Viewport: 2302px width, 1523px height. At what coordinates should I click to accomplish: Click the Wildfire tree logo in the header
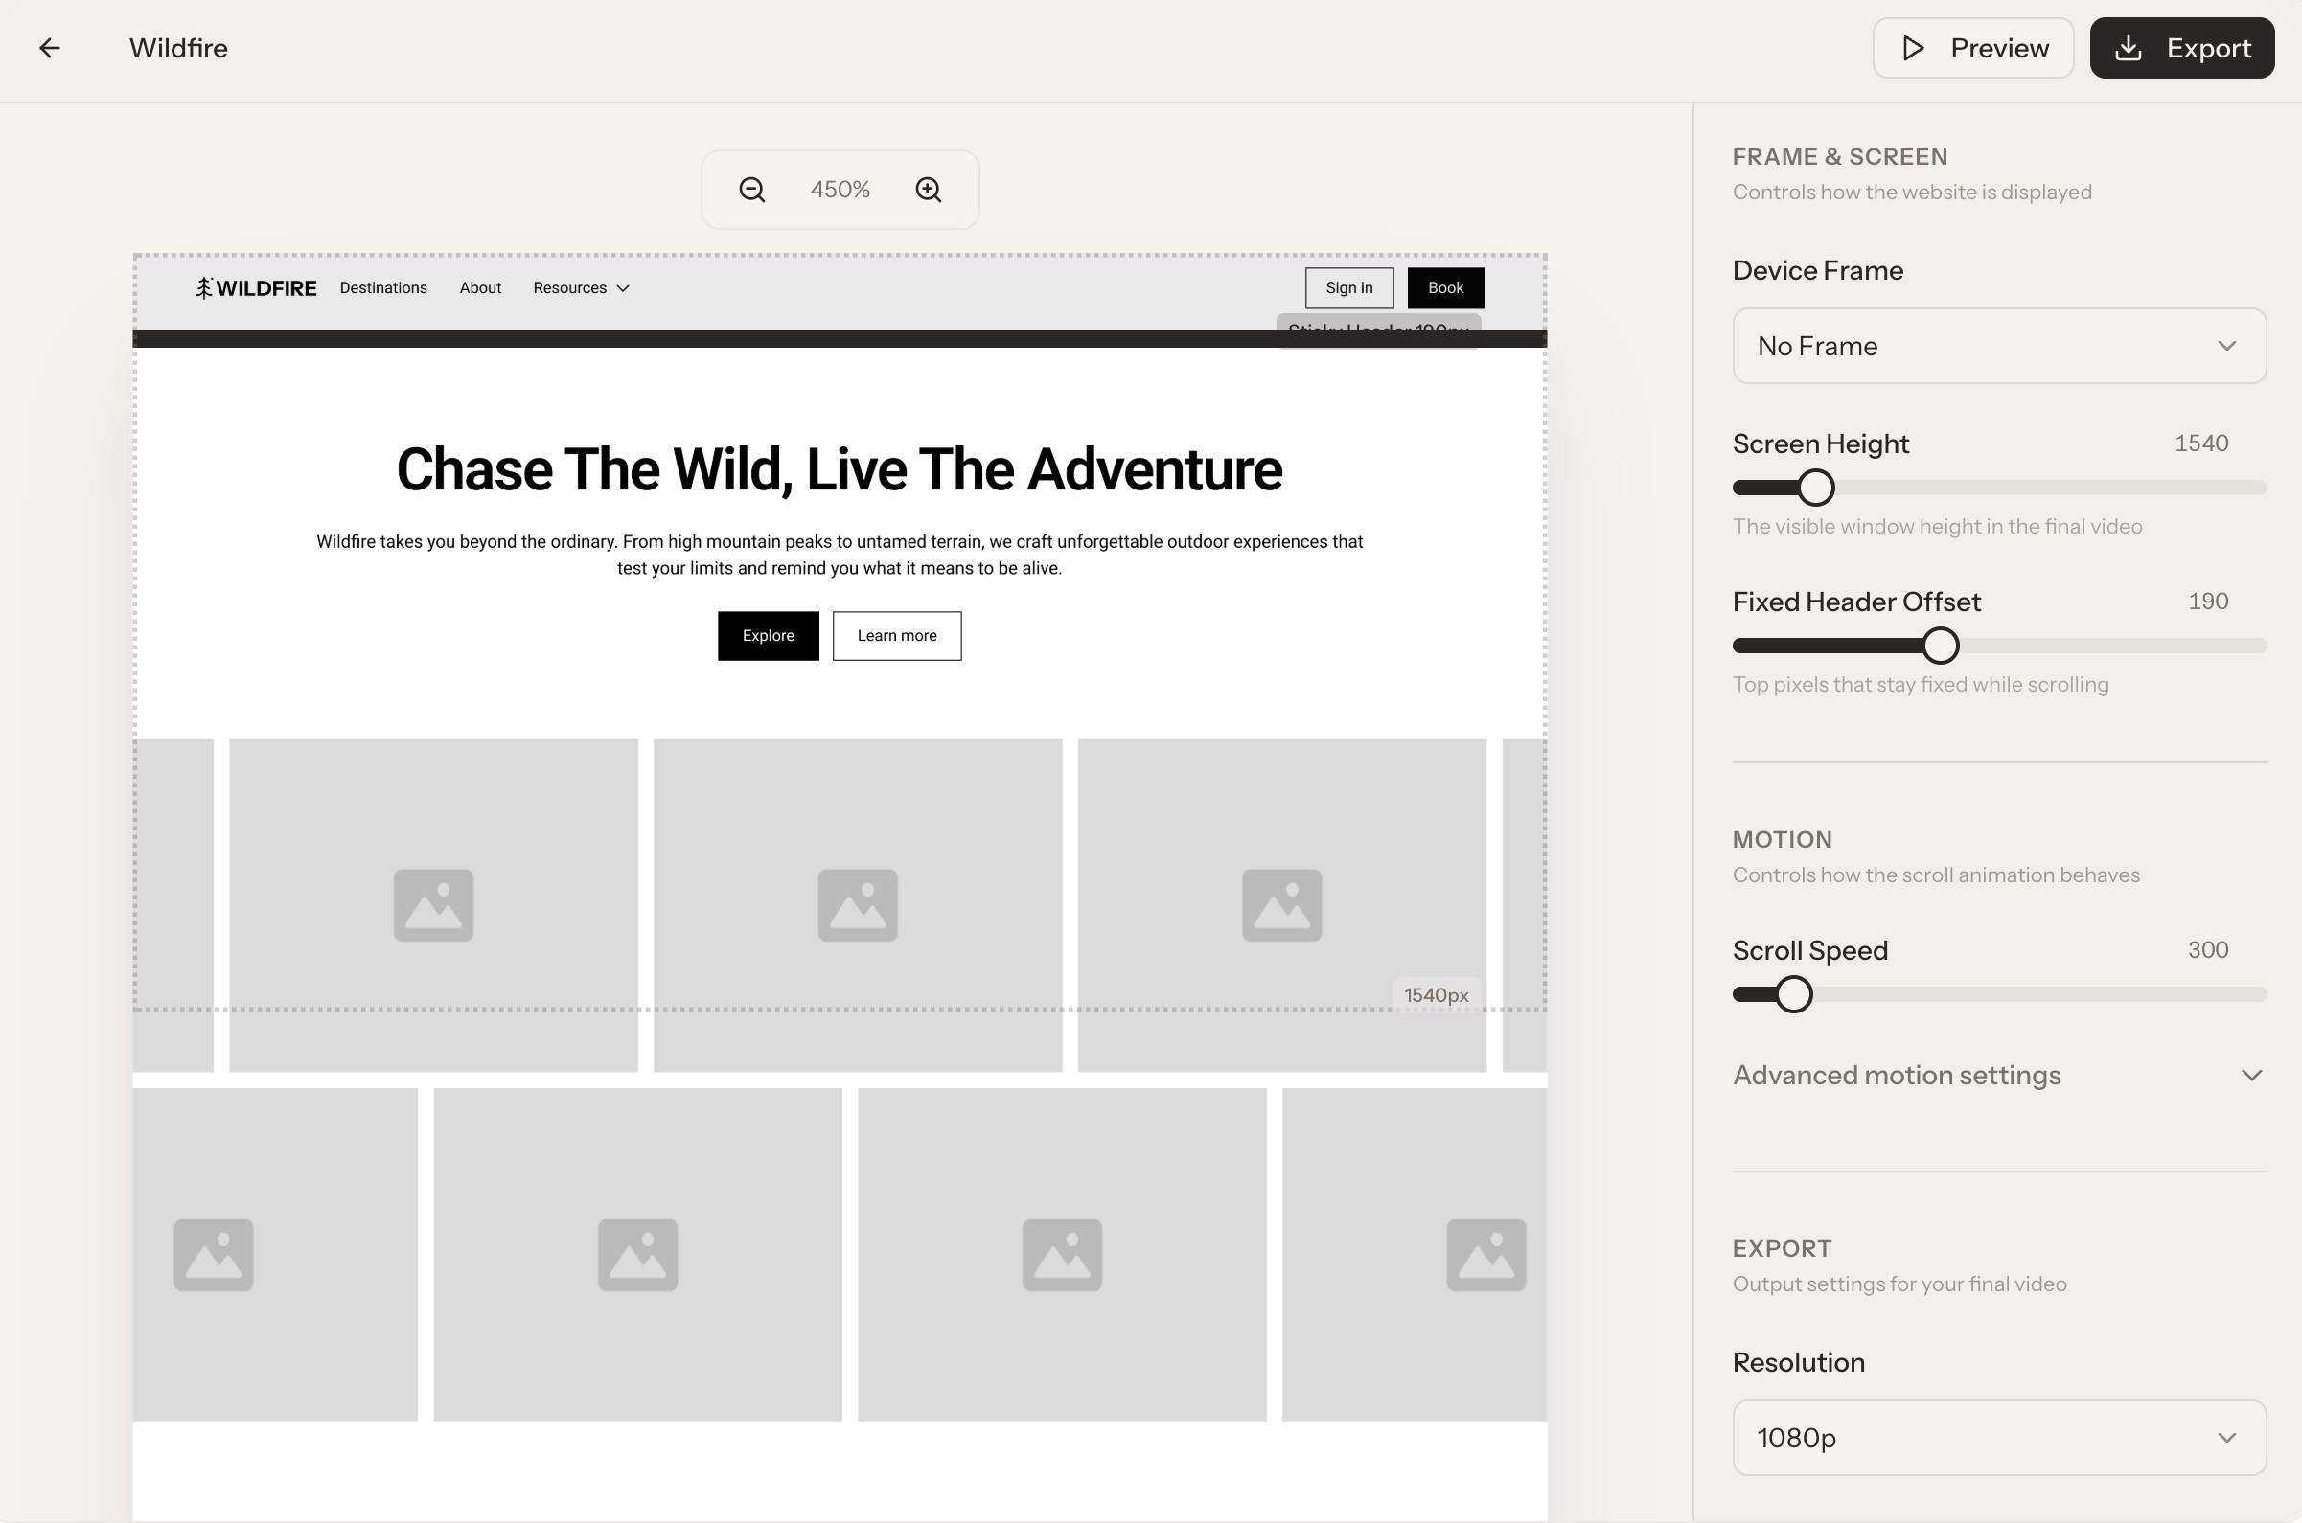pos(204,287)
